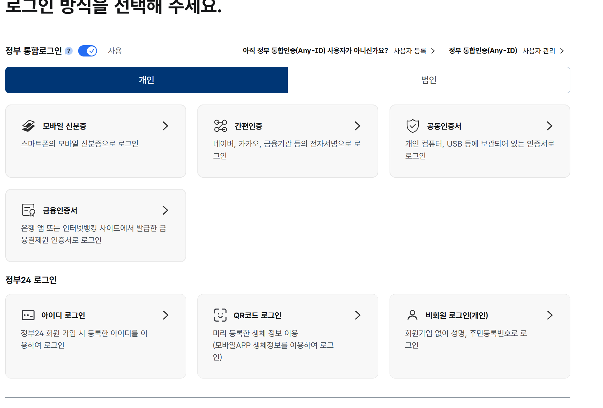This screenshot has width=603, height=408.
Task: Expand the 모바일 신분증 card chevron
Action: (x=165, y=126)
